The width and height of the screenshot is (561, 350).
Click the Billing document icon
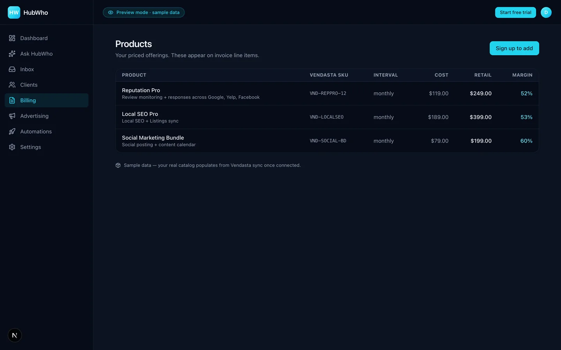(12, 100)
